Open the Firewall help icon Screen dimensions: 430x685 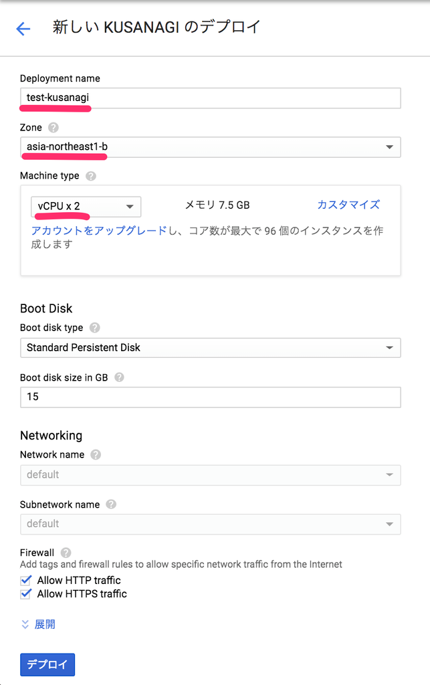[66, 553]
